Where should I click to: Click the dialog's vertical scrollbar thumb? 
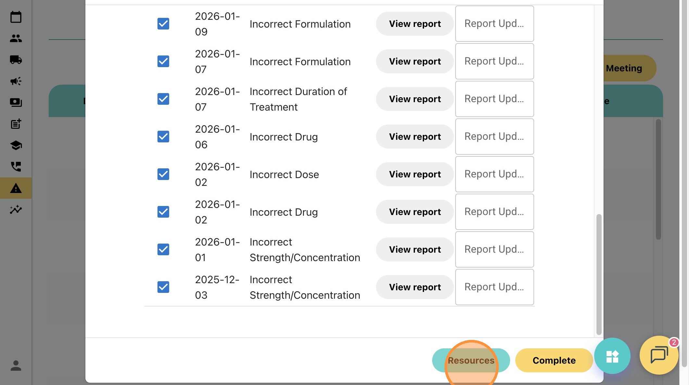tap(599, 274)
